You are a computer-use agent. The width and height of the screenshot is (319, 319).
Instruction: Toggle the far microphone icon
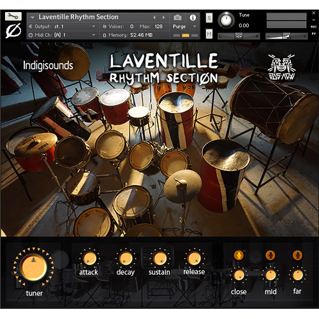point(297,255)
